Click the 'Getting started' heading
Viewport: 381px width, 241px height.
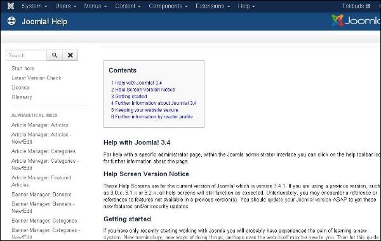pos(128,219)
